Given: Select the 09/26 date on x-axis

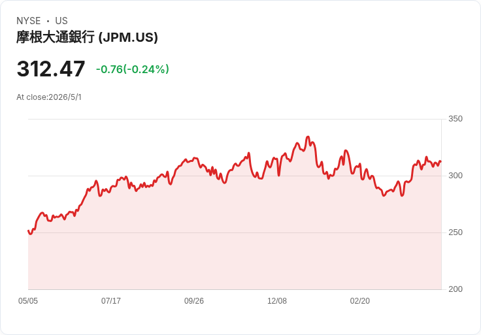Looking at the screenshot, I should (194, 301).
